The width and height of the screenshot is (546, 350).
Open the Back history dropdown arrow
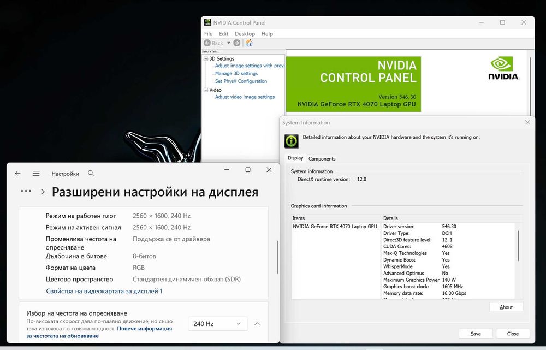[229, 43]
